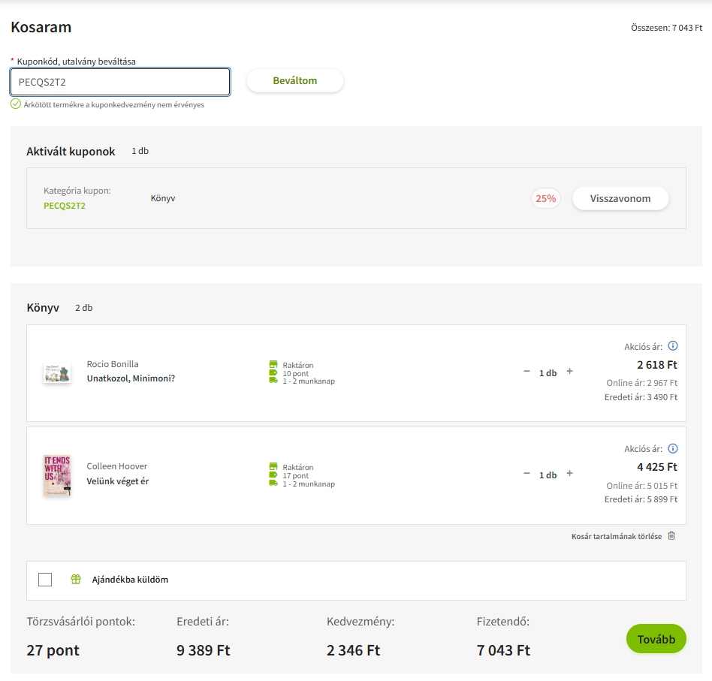
Task: Click the gift icon next to Ajándékba küldöm
Action: pyautogui.click(x=76, y=580)
